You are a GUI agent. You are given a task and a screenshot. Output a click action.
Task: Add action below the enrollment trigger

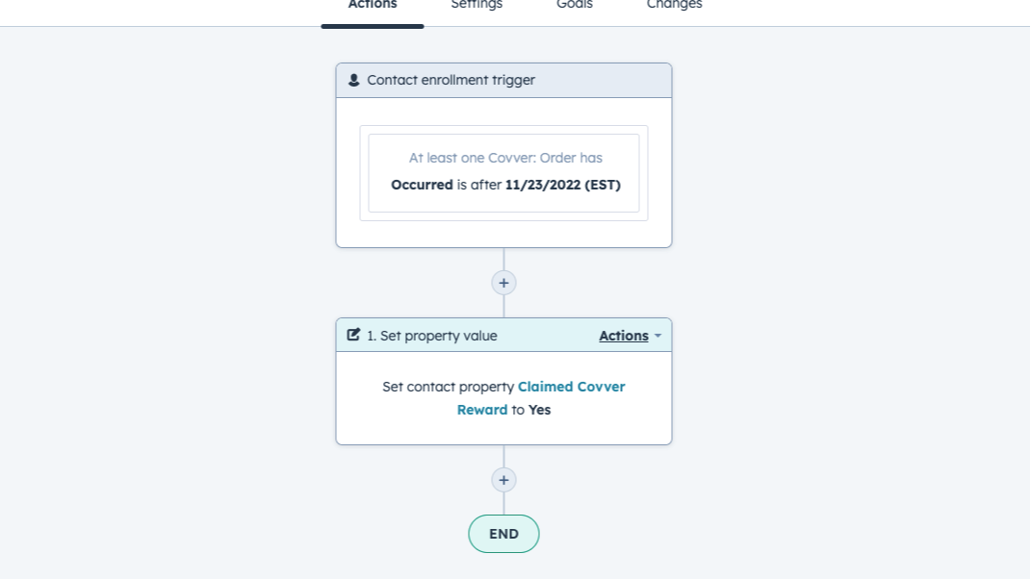point(503,283)
